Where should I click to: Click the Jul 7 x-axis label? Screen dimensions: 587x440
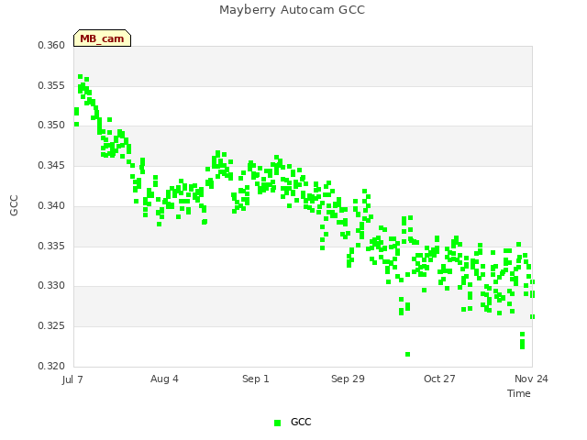click(x=72, y=379)
